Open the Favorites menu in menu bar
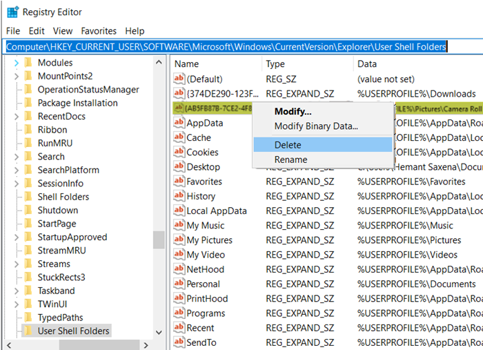The height and width of the screenshot is (350, 483). point(99,31)
